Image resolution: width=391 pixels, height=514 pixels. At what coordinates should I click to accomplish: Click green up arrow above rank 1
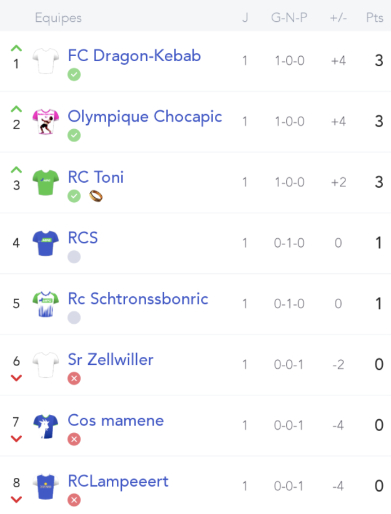pyautogui.click(x=16, y=48)
